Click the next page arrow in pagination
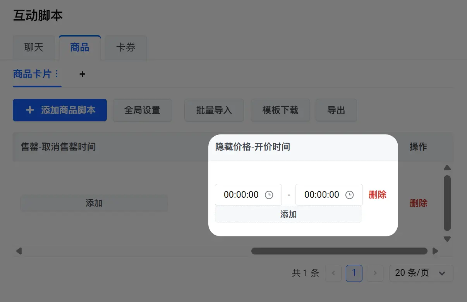The image size is (467, 302). 375,273
